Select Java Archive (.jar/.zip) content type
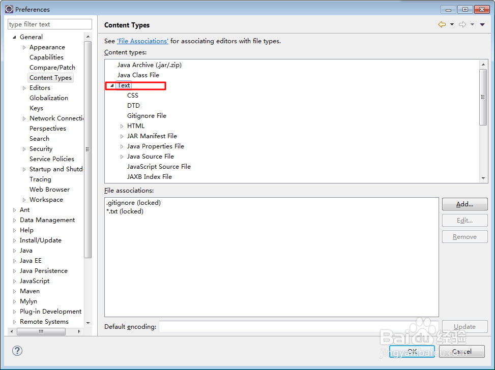Image resolution: width=495 pixels, height=370 pixels. (150, 65)
